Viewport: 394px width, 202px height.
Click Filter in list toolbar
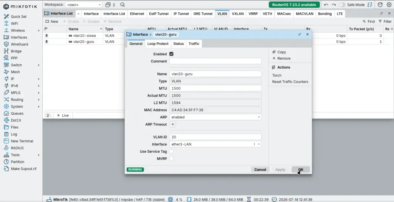tap(385, 22)
